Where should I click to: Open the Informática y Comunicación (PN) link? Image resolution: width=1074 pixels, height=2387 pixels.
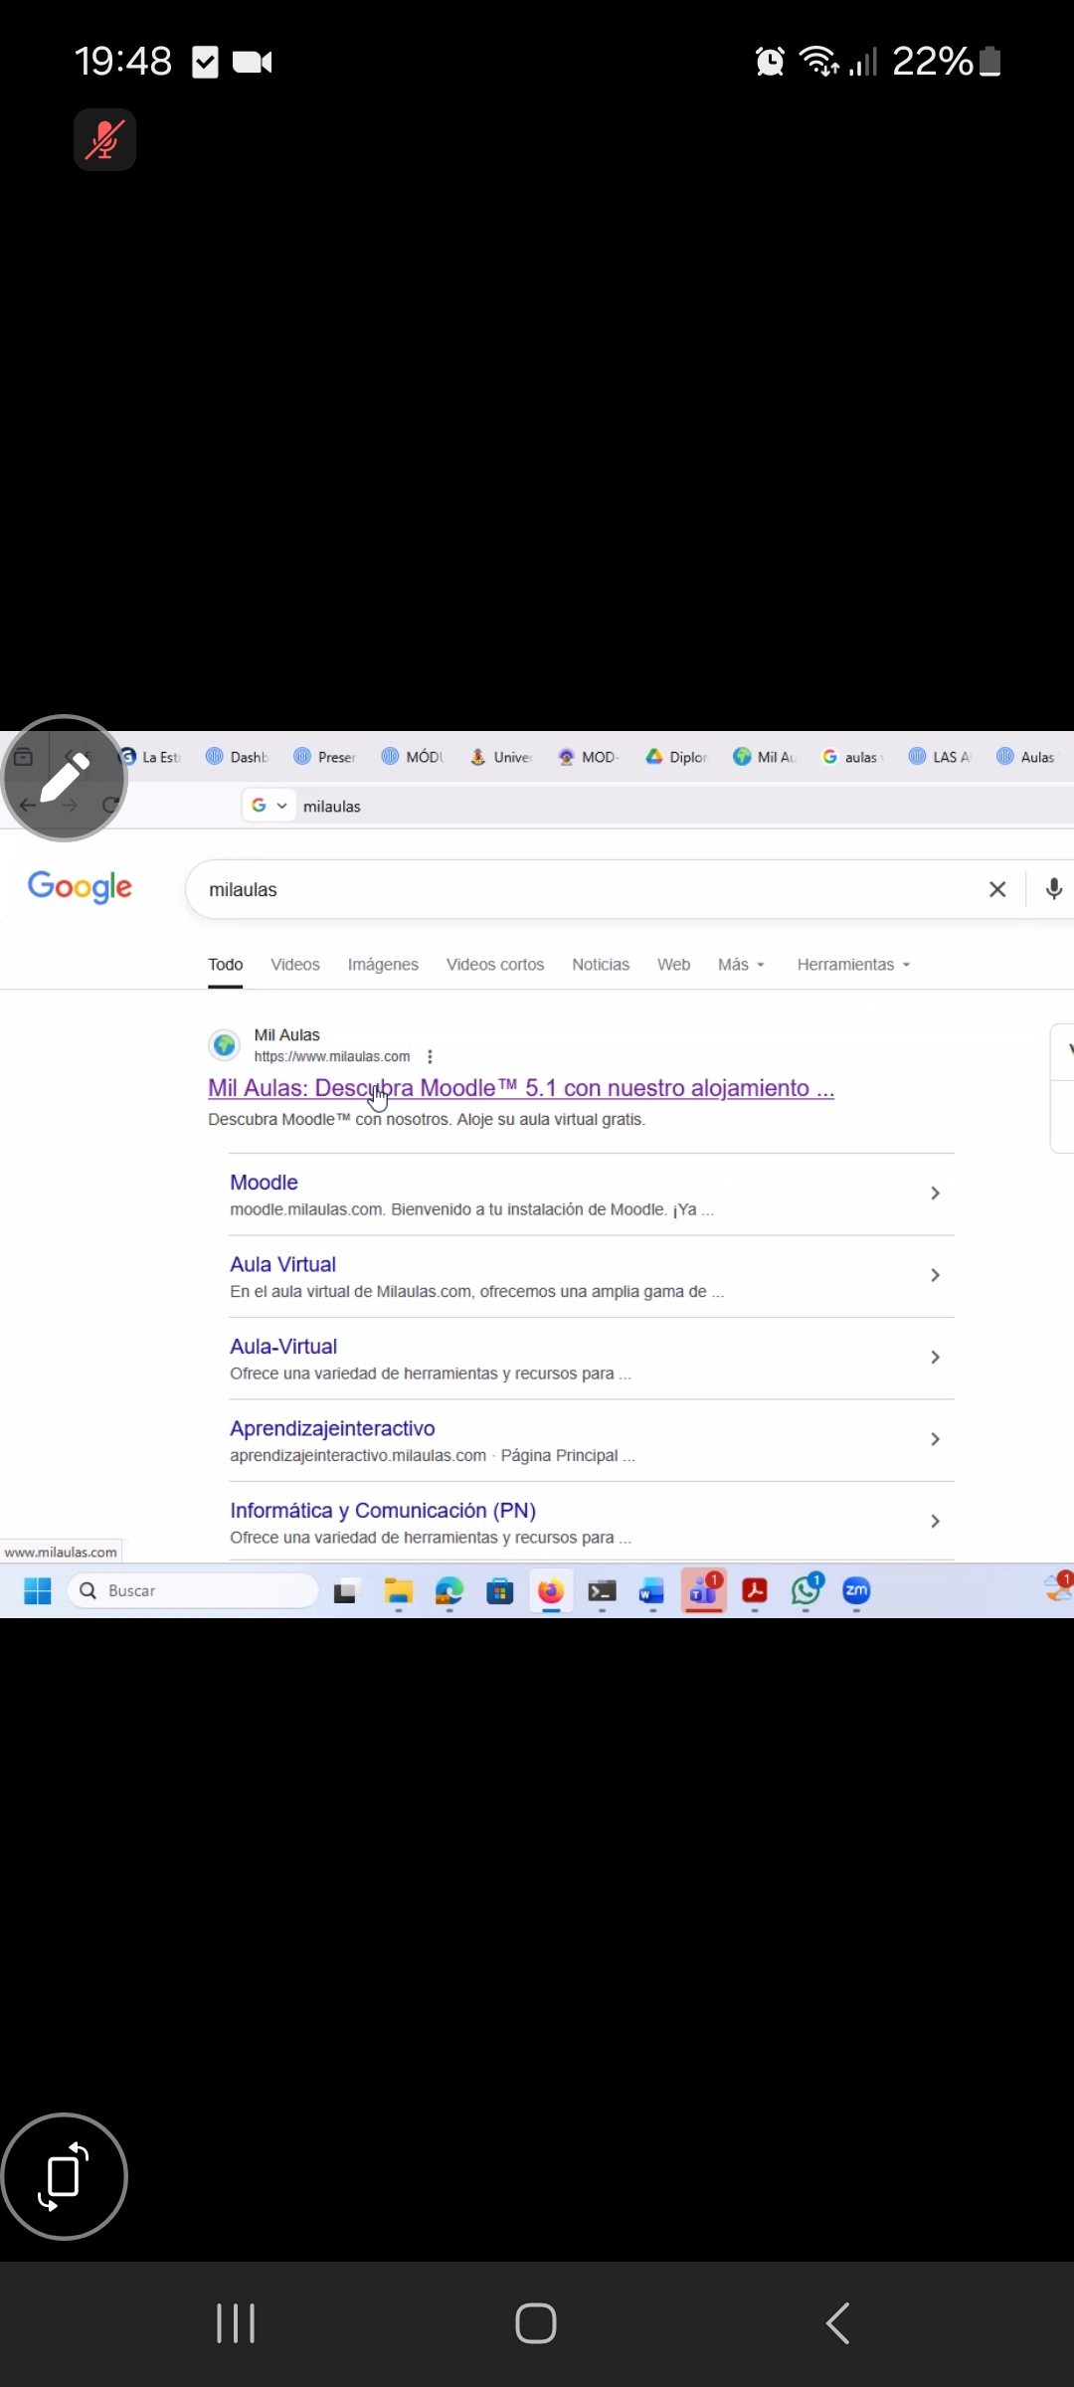(383, 1510)
